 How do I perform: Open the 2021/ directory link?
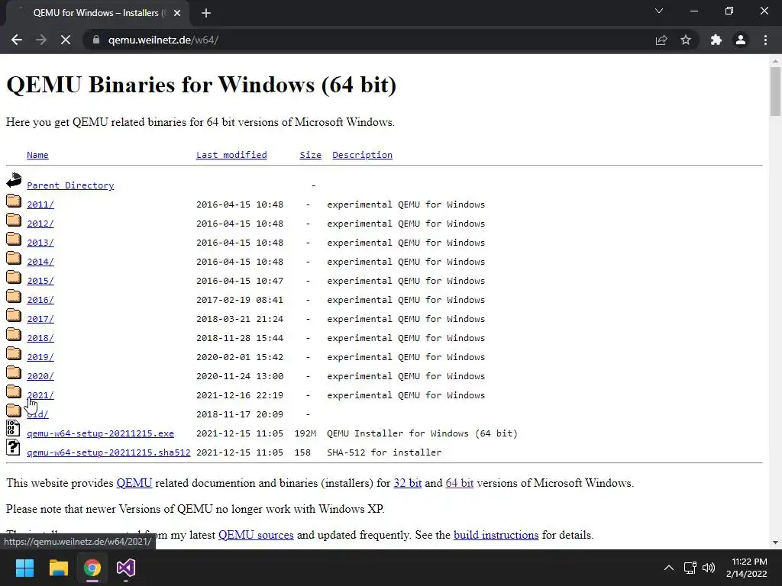click(x=40, y=395)
